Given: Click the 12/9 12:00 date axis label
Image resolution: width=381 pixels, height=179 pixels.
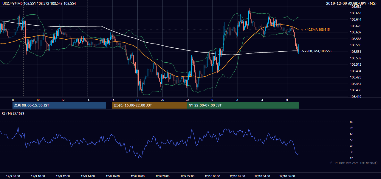Looking at the screenshot, I should coord(63,176).
